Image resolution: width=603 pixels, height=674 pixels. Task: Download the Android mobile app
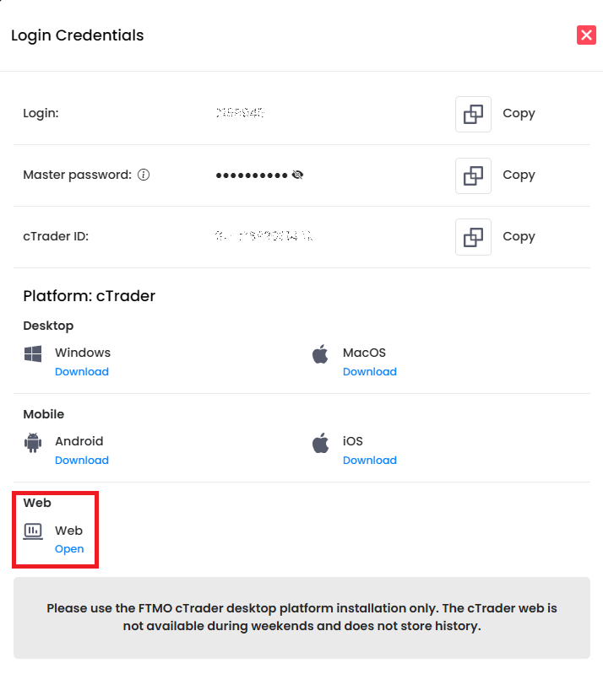pyautogui.click(x=82, y=461)
